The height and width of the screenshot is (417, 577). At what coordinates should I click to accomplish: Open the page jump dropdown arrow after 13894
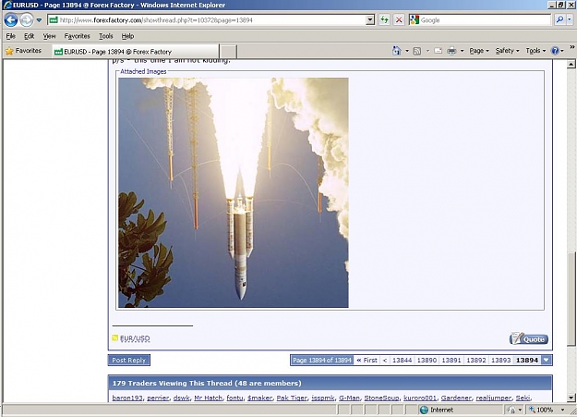pyautogui.click(x=547, y=361)
